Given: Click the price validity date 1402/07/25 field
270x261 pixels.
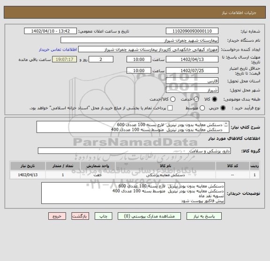Looking at the screenshot, I should tap(192, 71).
